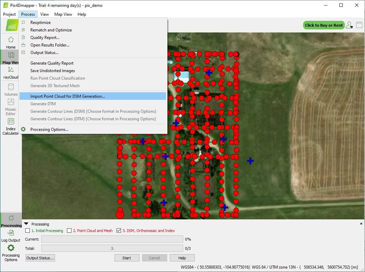
Task: Click the Output Status list icon
Action: tap(23, 52)
